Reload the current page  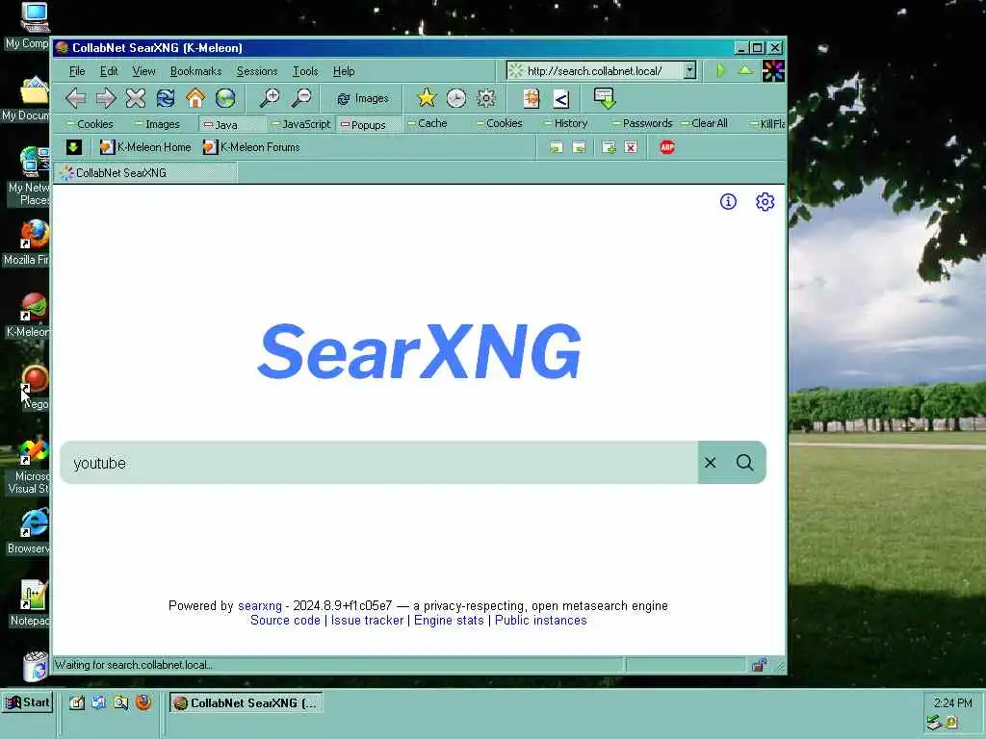(x=166, y=98)
